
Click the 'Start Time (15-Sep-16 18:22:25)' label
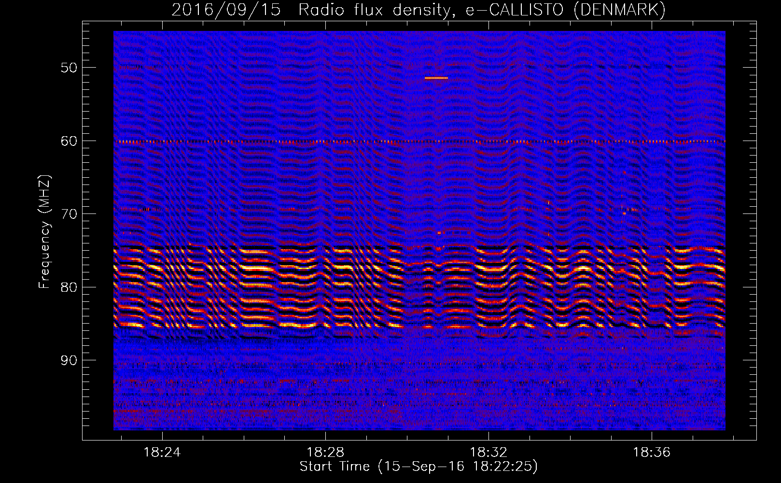418,467
